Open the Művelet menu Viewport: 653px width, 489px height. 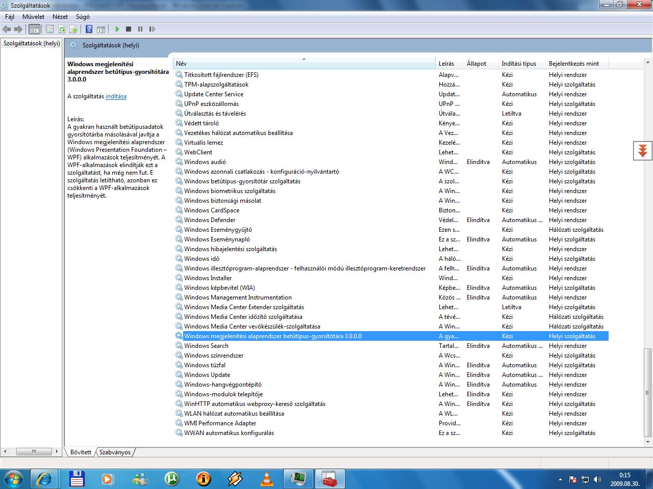point(33,17)
